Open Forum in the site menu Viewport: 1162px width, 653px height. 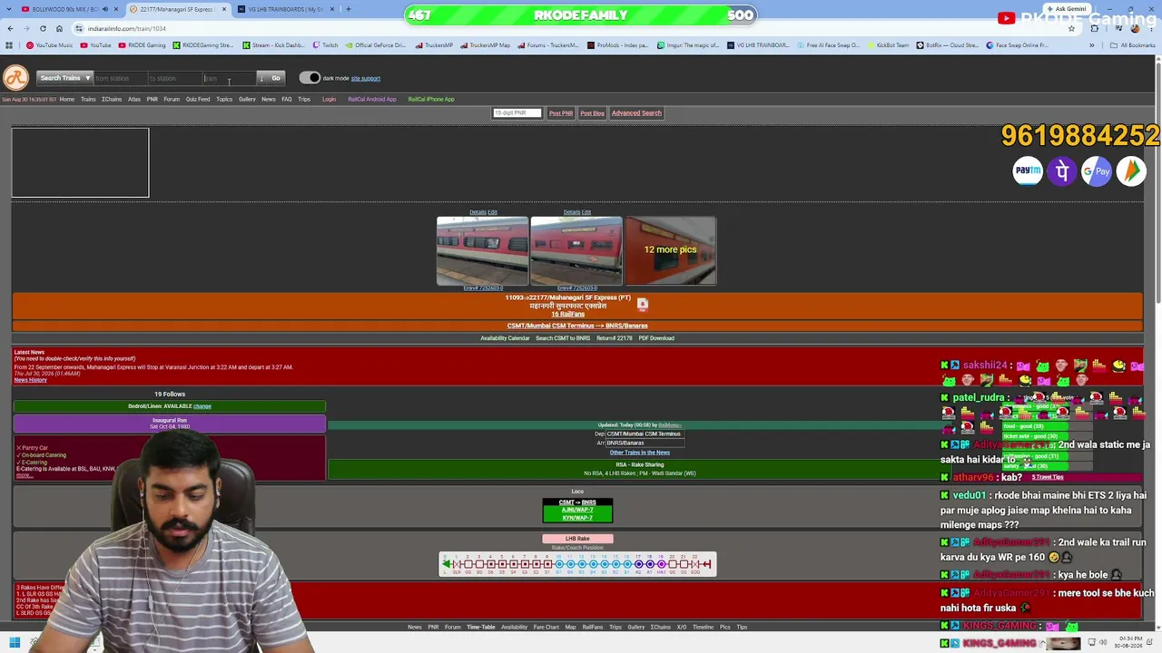(172, 99)
